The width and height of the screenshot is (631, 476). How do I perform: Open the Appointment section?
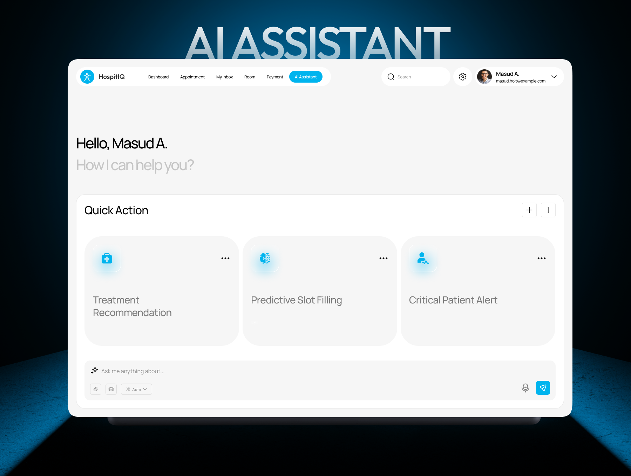coord(192,77)
